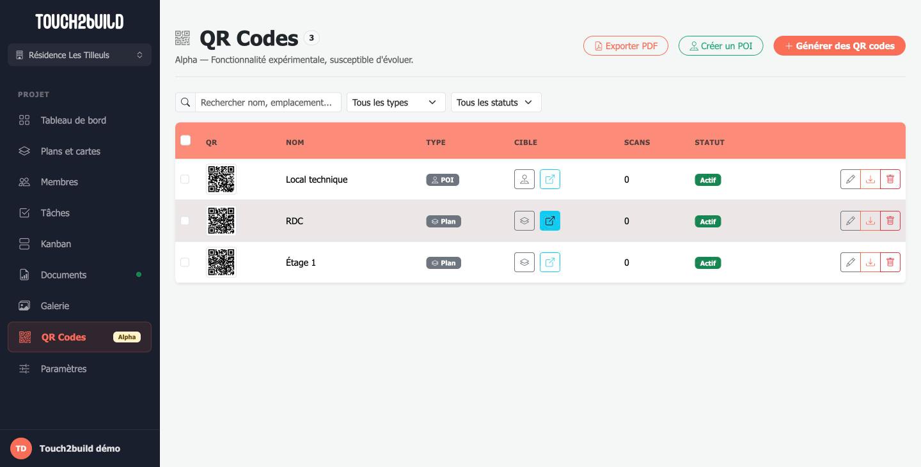Open external link for Local technique target
921x467 pixels.
[550, 180]
